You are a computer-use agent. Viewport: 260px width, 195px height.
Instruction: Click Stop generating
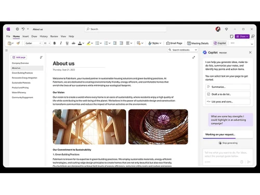pyautogui.click(x=228, y=143)
